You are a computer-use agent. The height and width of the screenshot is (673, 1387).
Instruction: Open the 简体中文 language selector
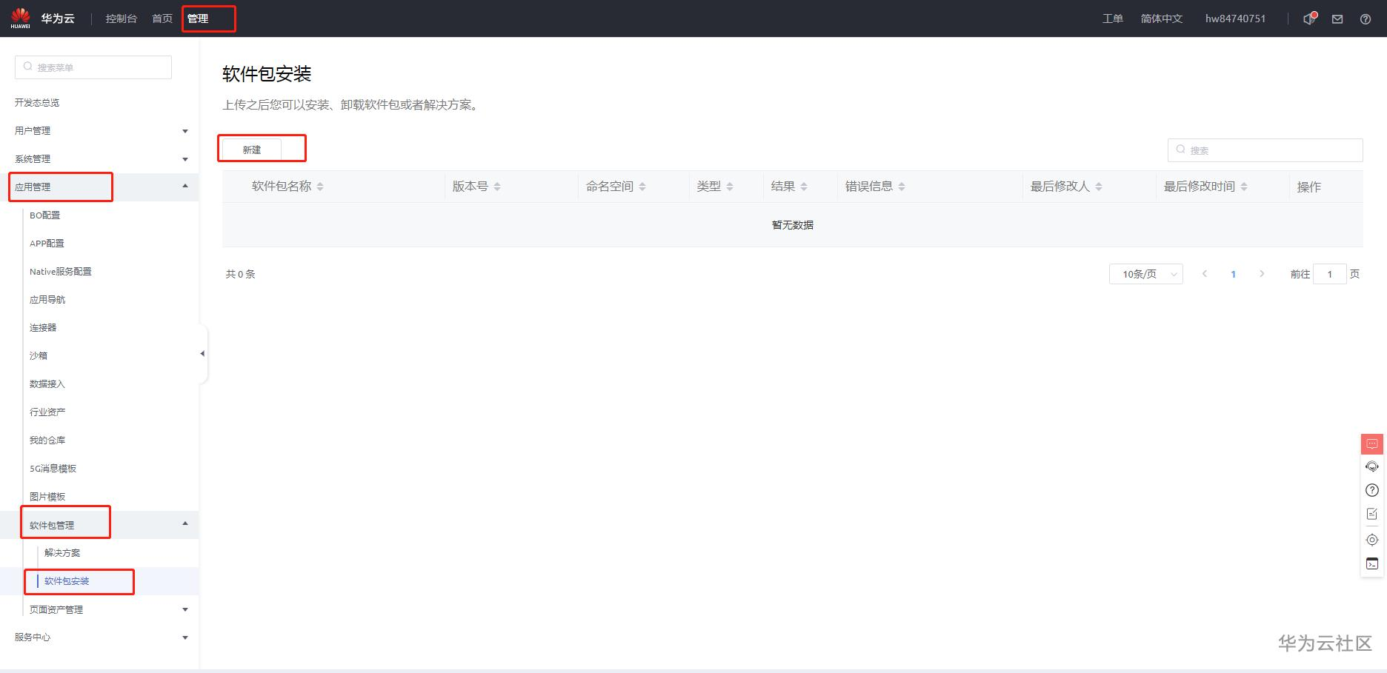point(1162,19)
